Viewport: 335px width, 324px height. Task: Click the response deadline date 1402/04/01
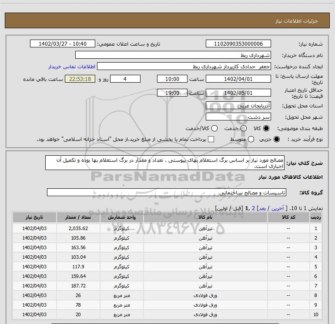click(x=238, y=79)
